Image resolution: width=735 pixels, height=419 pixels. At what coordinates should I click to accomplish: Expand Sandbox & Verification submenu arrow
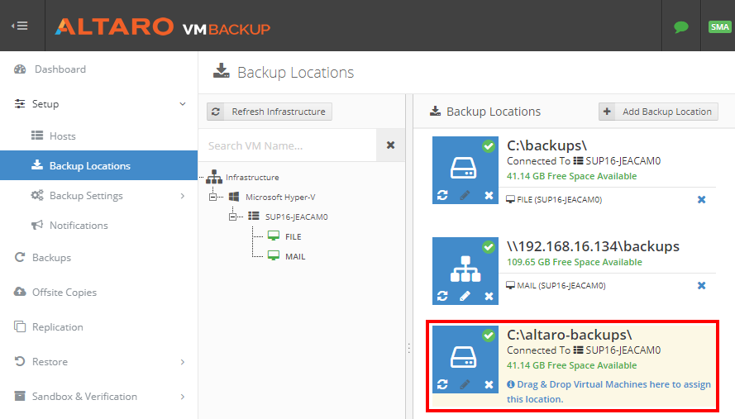pyautogui.click(x=183, y=397)
